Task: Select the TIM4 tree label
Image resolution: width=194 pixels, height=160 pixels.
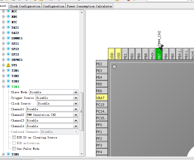Action: (x=15, y=87)
